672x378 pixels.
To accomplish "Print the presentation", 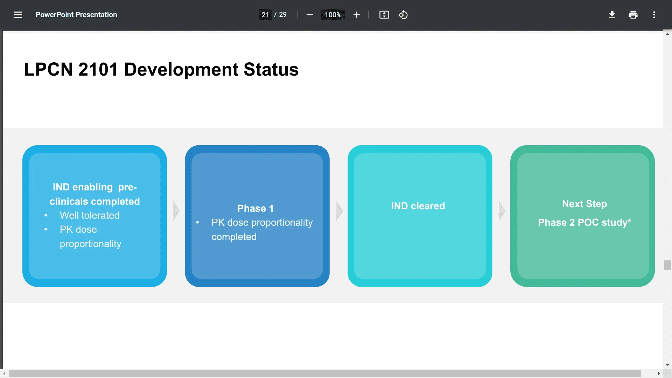I will (x=633, y=15).
